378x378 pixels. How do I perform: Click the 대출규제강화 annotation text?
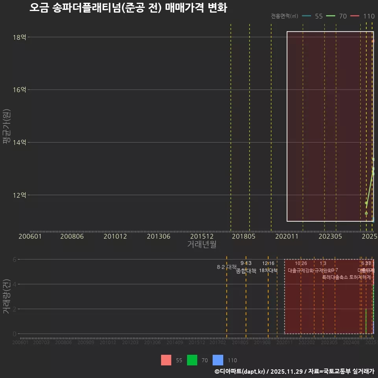[301, 271]
